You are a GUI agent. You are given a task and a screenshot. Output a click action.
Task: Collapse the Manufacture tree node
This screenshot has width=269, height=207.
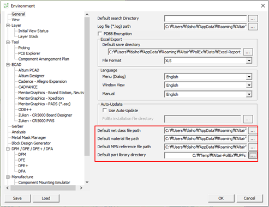(8, 177)
